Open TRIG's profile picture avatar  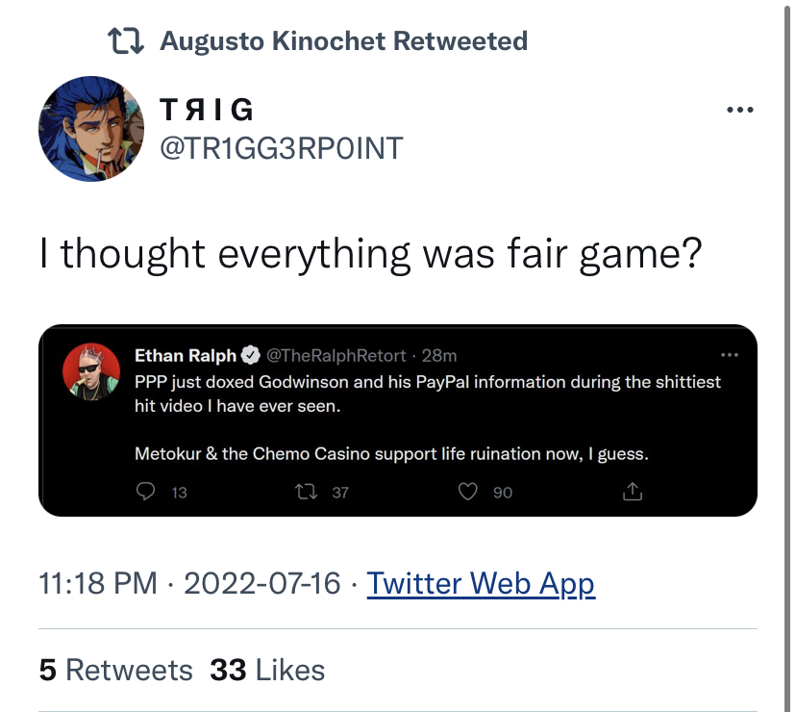[x=91, y=129]
